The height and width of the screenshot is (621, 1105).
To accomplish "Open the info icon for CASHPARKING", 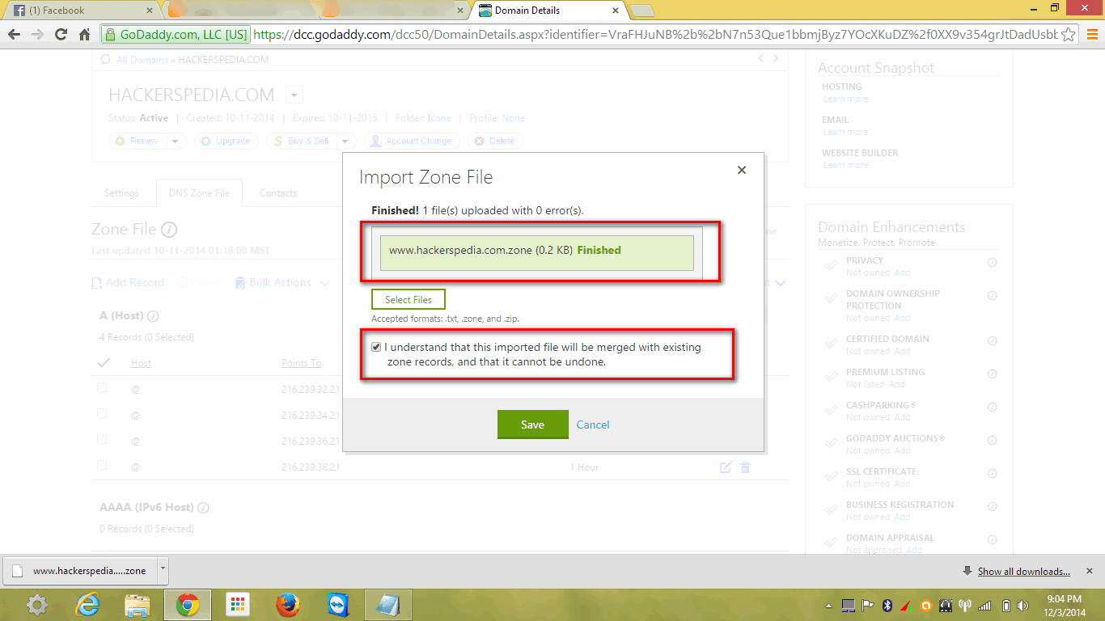I will click(x=993, y=407).
